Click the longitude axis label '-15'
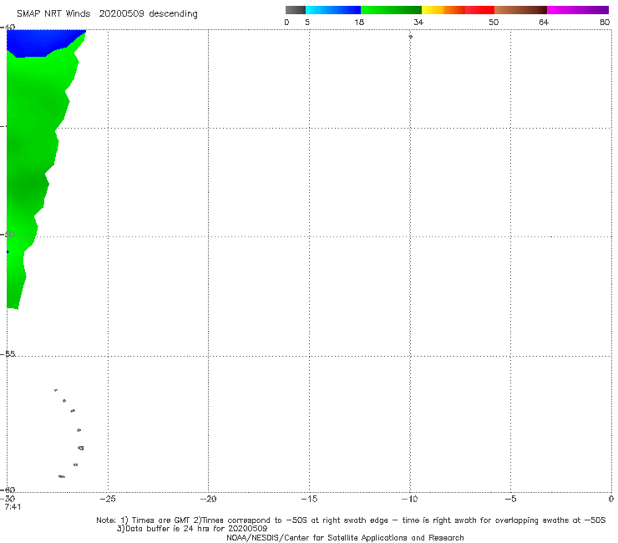This screenshot has height=543, width=618. click(x=309, y=499)
